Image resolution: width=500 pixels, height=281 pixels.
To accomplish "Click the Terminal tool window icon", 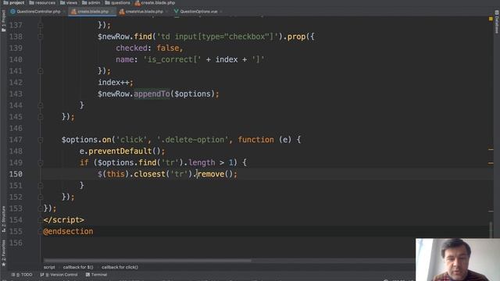I will (87, 275).
